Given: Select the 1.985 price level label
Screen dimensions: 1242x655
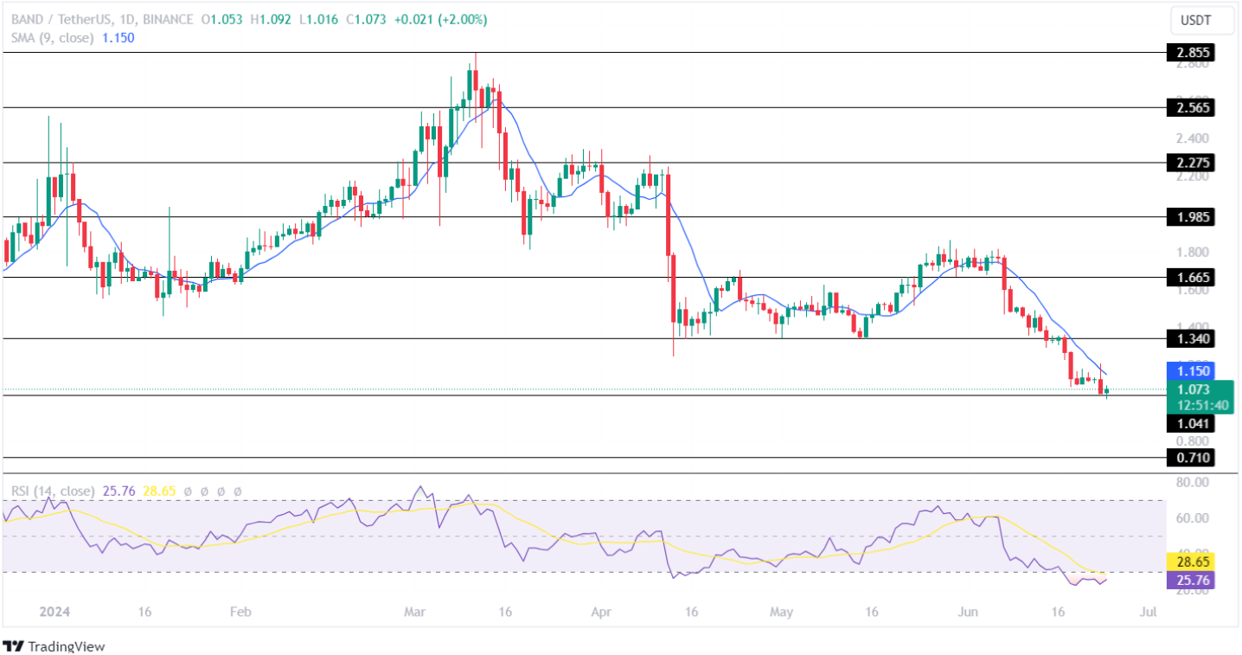Looking at the screenshot, I should pos(1190,216).
